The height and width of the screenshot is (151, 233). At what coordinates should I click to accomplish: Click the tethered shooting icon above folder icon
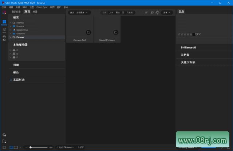[x=4, y=135]
